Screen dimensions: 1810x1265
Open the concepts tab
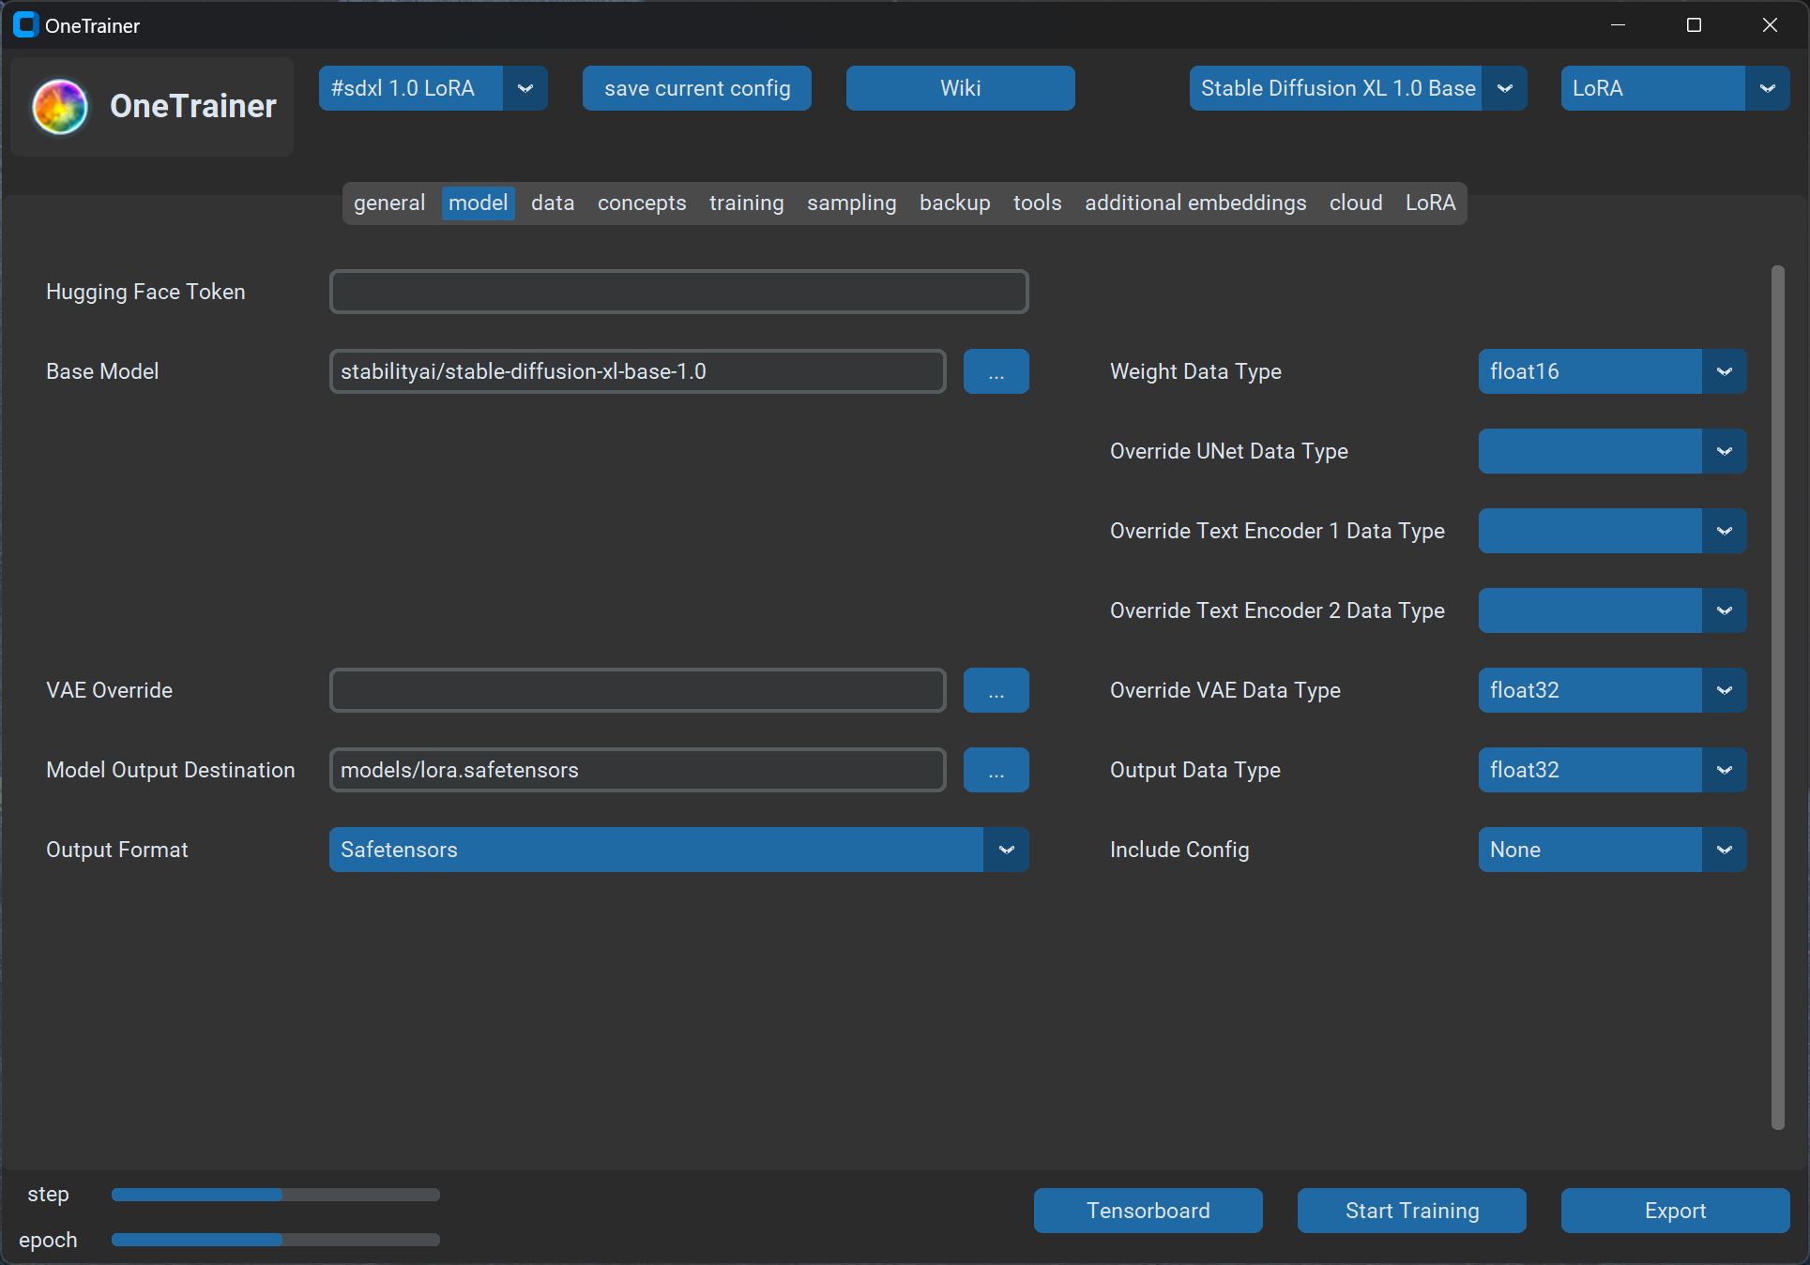point(642,203)
